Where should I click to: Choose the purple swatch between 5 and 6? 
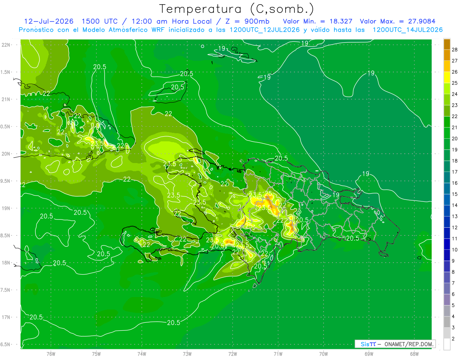pos(447,300)
